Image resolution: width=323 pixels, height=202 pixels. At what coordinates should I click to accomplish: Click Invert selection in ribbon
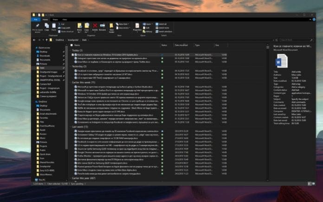(x=164, y=32)
